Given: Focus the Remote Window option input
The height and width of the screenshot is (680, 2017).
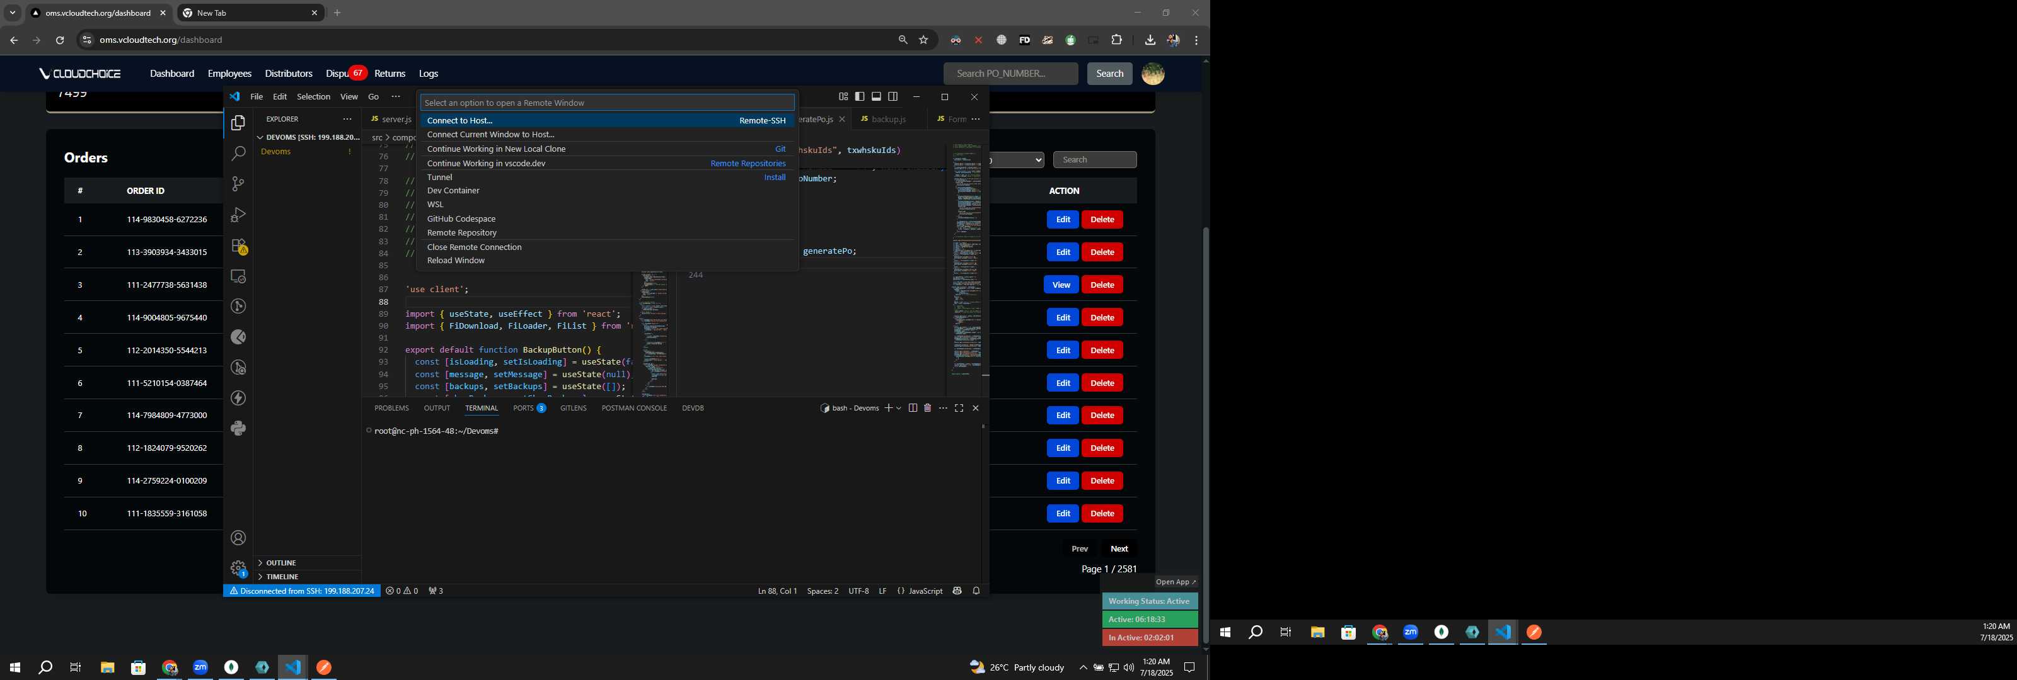Looking at the screenshot, I should pyautogui.click(x=607, y=103).
